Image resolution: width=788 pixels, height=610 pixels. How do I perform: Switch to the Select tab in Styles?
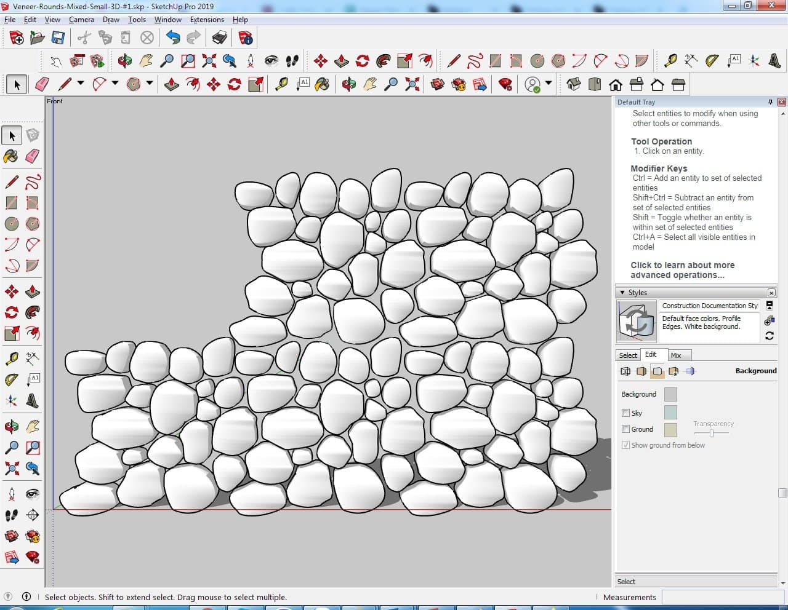pos(628,355)
